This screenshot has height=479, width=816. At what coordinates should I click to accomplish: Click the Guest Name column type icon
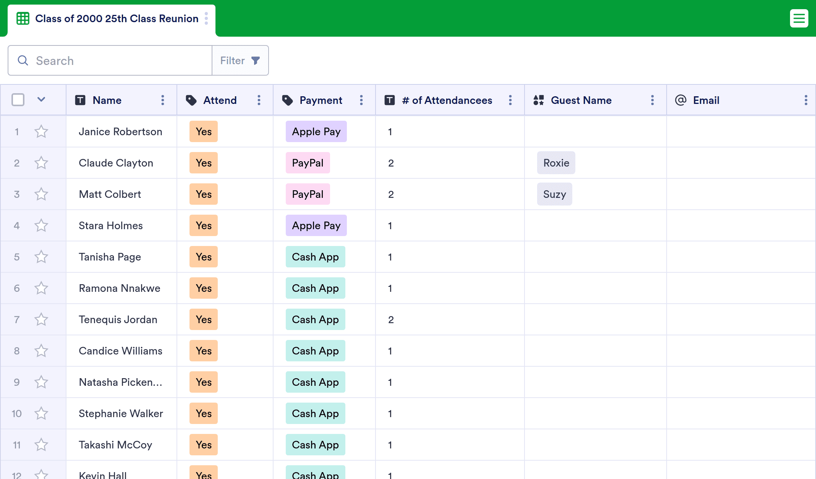coord(539,100)
